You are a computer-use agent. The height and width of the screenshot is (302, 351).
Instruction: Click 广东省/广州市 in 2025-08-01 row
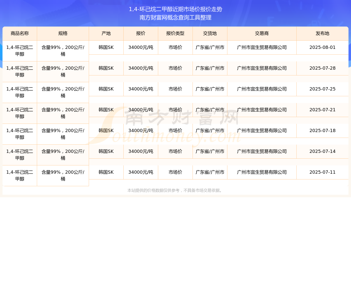[210, 47]
